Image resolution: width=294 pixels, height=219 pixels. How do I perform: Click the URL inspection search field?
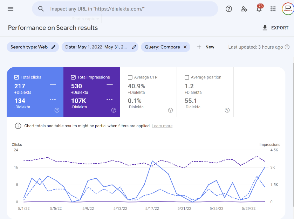coord(130,9)
